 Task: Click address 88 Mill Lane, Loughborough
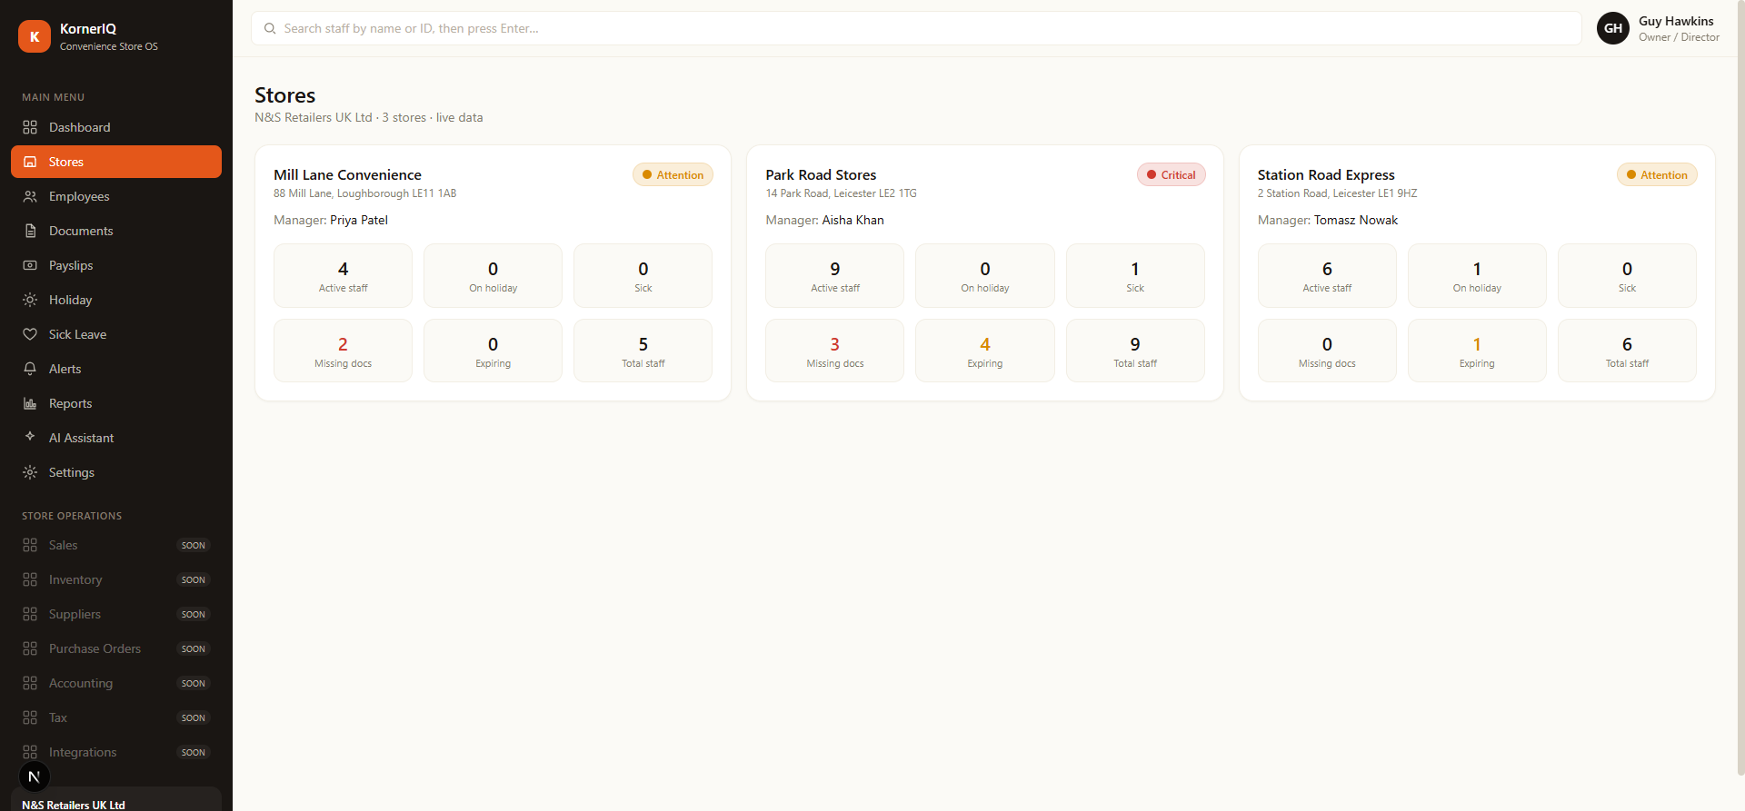364,193
